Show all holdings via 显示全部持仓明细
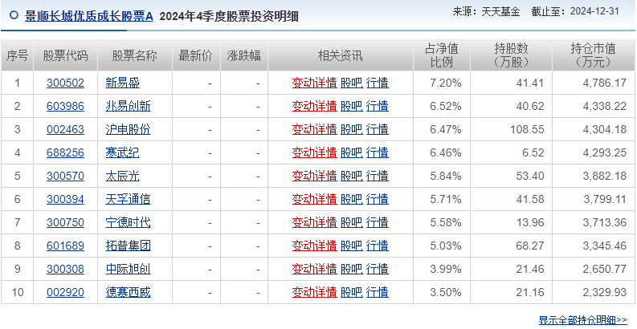637x329 pixels. 583,320
